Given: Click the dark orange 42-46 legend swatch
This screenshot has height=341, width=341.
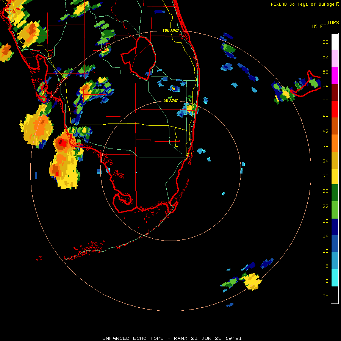Looking at the screenshot, I should pyautogui.click(x=335, y=126).
